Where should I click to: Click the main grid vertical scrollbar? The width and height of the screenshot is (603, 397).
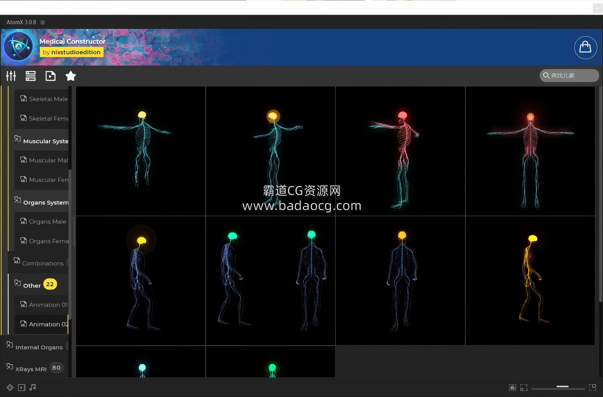tap(600, 195)
